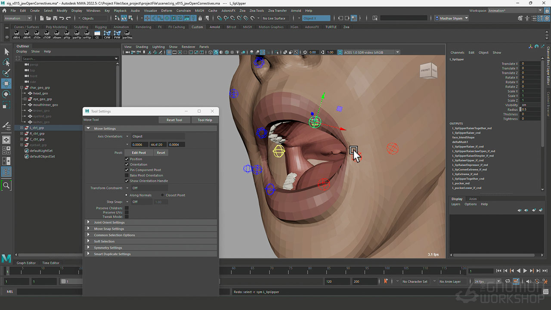
Task: Click the save scene icon
Action: tap(54, 18)
